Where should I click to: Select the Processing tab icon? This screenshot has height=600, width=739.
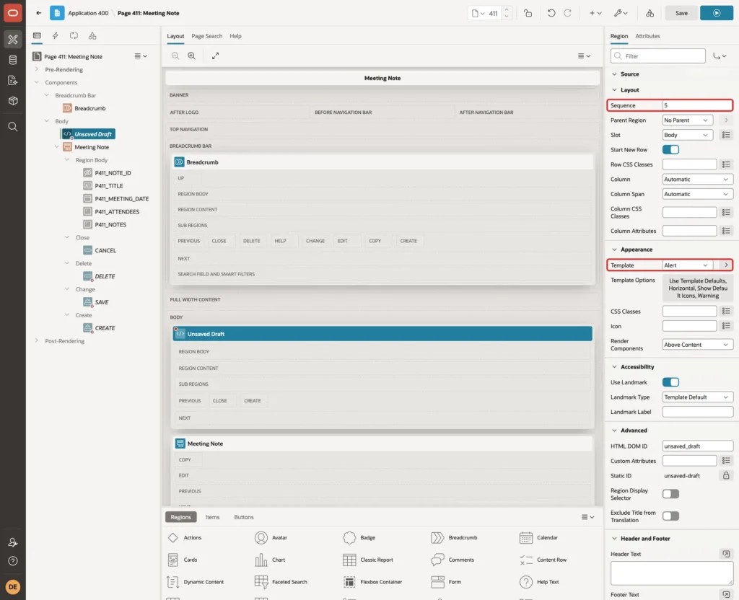pos(74,36)
